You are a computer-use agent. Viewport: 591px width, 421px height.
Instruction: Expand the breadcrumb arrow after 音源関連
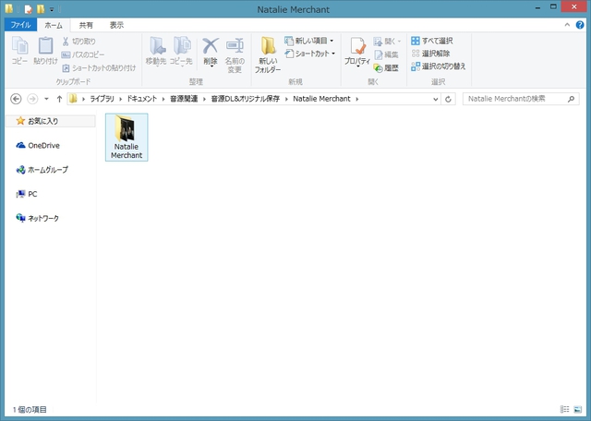[x=204, y=99]
